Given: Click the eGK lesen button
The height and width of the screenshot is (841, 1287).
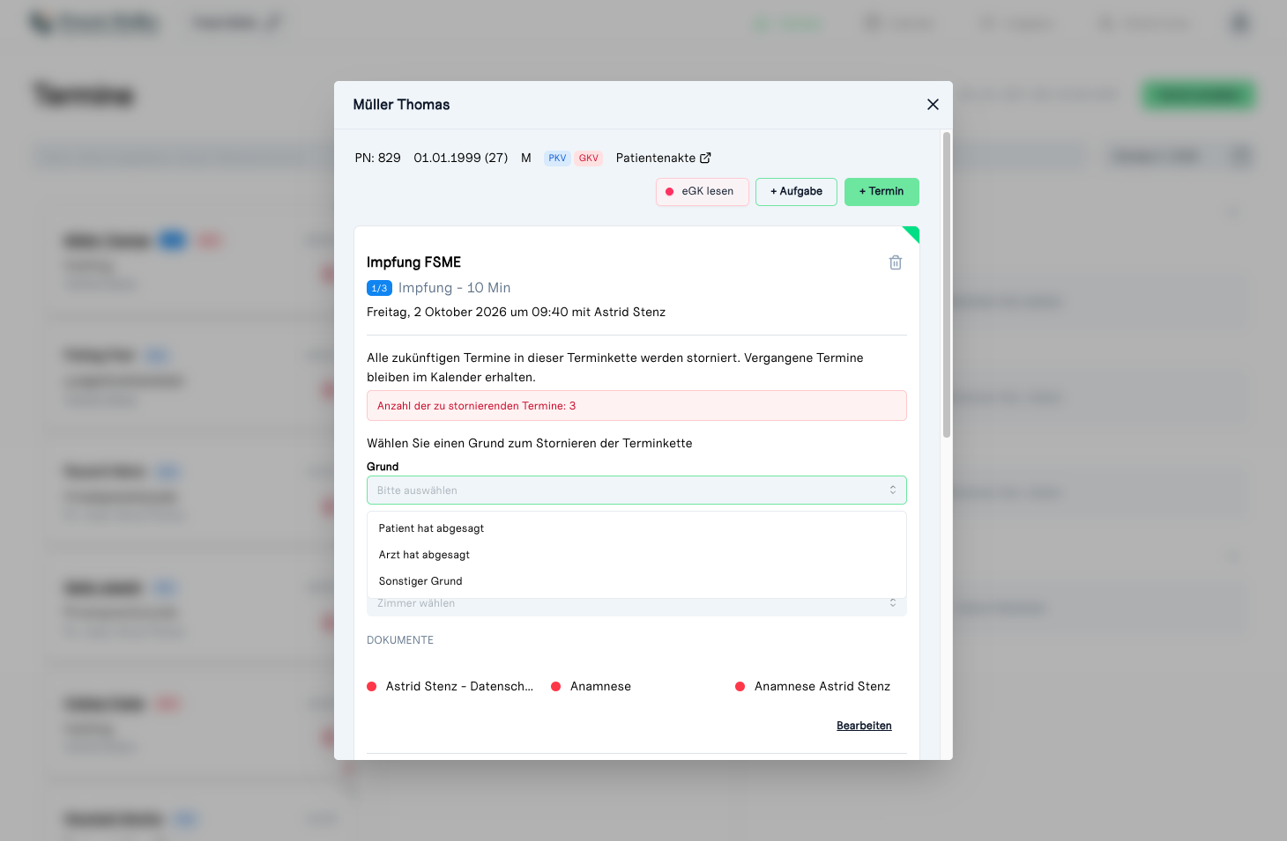Looking at the screenshot, I should (703, 192).
